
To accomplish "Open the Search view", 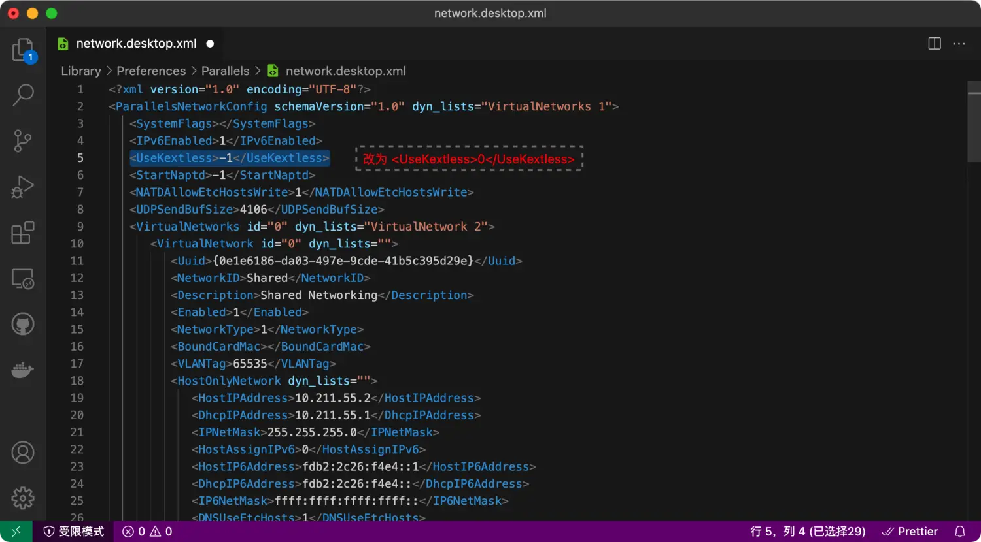I will coord(23,95).
